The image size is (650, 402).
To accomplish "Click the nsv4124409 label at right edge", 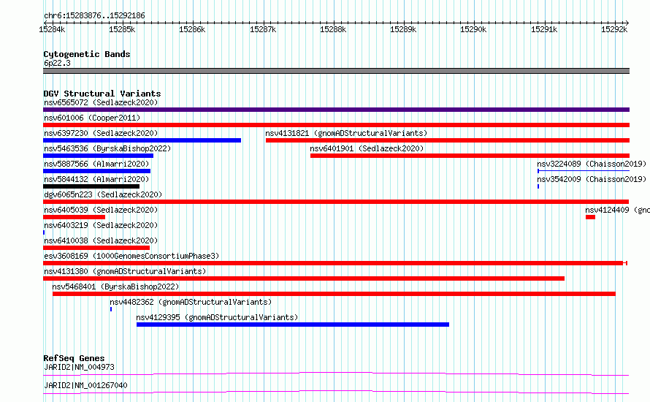I will point(617,210).
